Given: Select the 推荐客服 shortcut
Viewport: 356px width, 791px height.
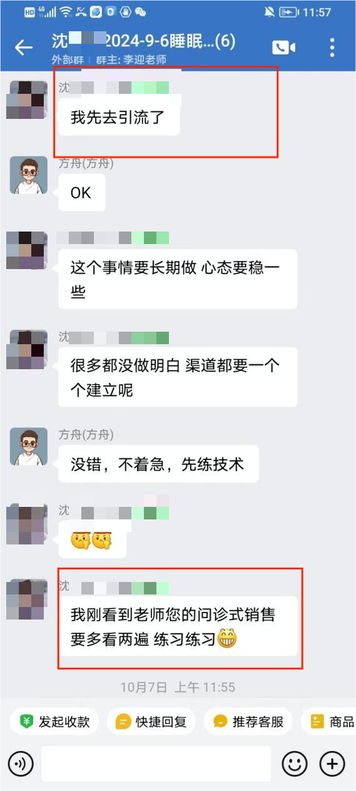Looking at the screenshot, I should click(x=248, y=722).
